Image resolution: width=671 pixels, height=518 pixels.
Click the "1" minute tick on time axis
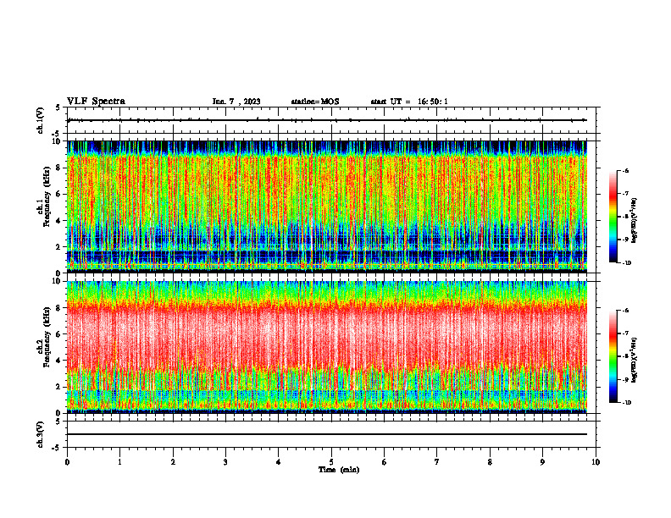tap(120, 462)
